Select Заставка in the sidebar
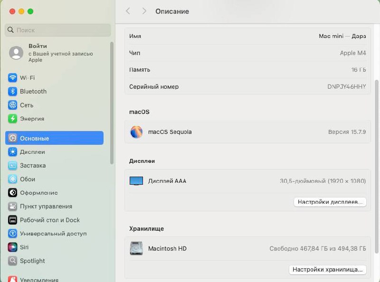This screenshot has width=380, height=282. tap(54, 166)
